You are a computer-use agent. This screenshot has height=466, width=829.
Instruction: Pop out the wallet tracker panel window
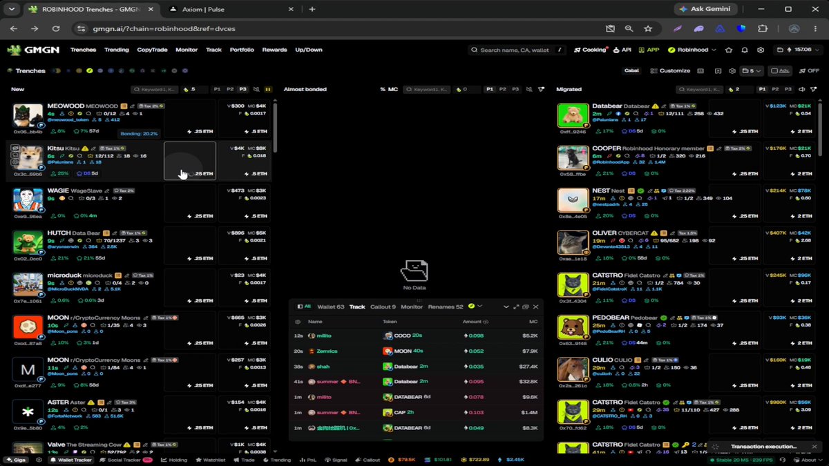526,307
